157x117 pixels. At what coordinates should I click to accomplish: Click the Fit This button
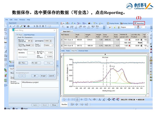tap(23, 63)
